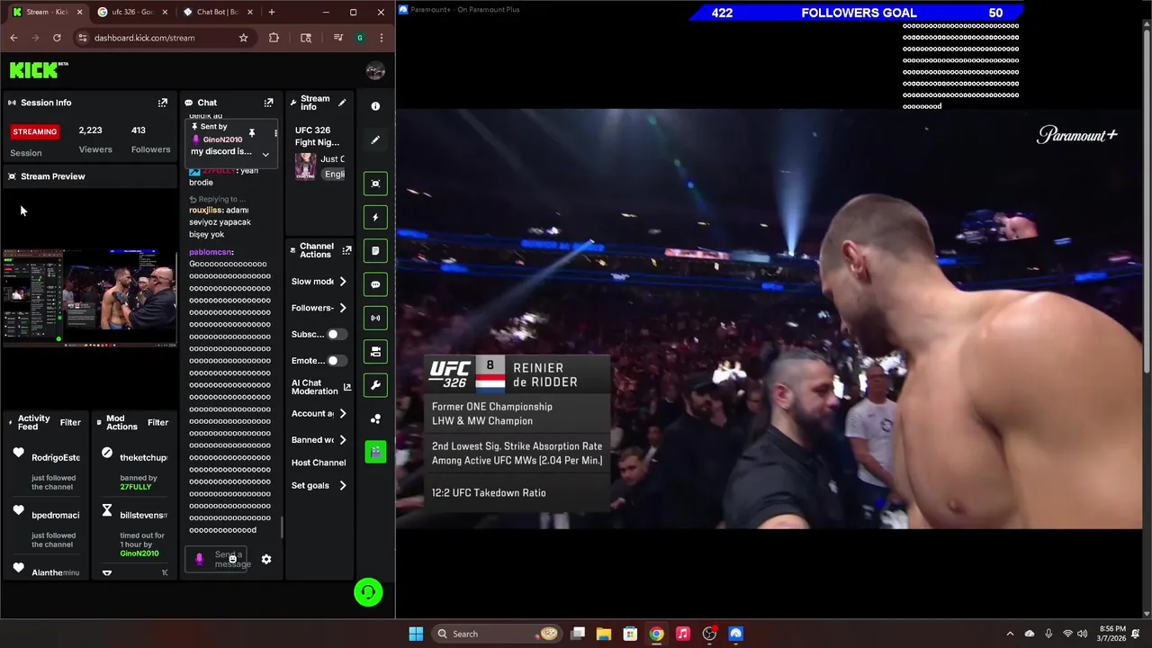Open Mod Actions Filter

[x=157, y=422]
